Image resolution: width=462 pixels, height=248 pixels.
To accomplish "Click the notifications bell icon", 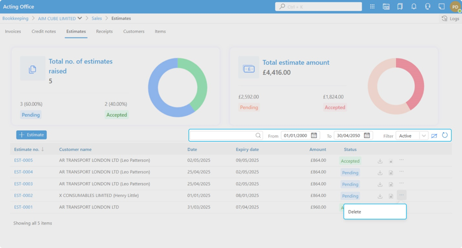I will 414,7.
